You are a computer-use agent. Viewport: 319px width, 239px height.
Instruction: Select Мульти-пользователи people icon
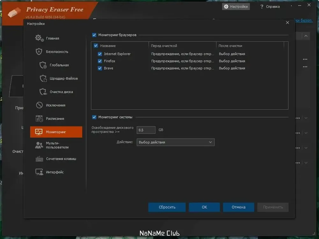(x=39, y=145)
